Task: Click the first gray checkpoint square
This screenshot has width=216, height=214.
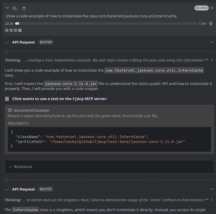Action: [x=7, y=30]
